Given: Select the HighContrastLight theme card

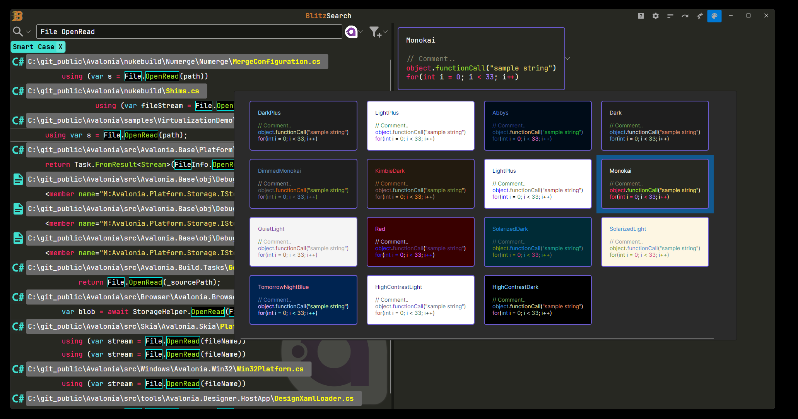Looking at the screenshot, I should coord(420,300).
